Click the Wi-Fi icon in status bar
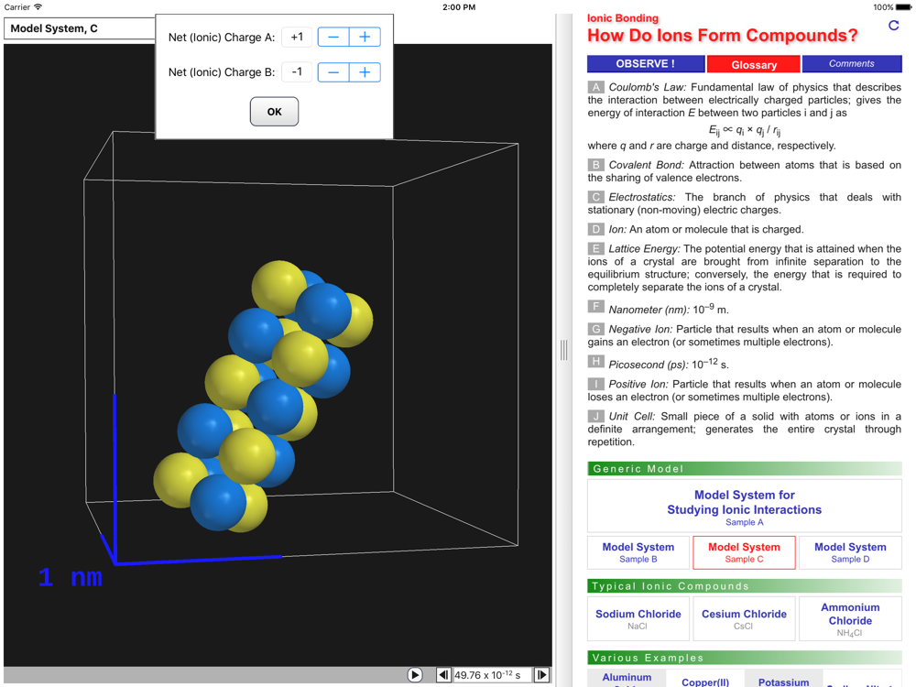This screenshot has height=687, width=916. pos(38,7)
